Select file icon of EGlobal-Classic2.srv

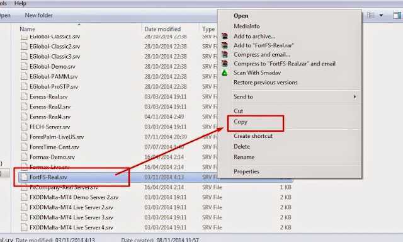pos(24,46)
